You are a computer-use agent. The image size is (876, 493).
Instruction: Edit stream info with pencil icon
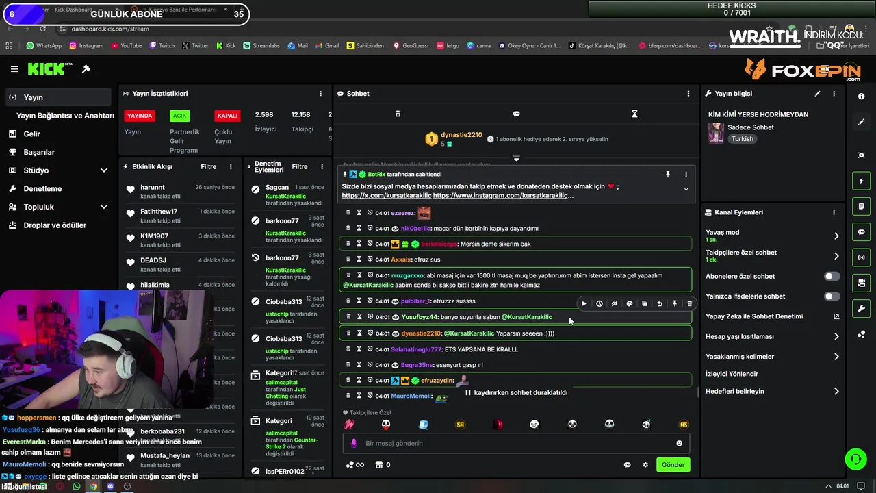pos(817,94)
